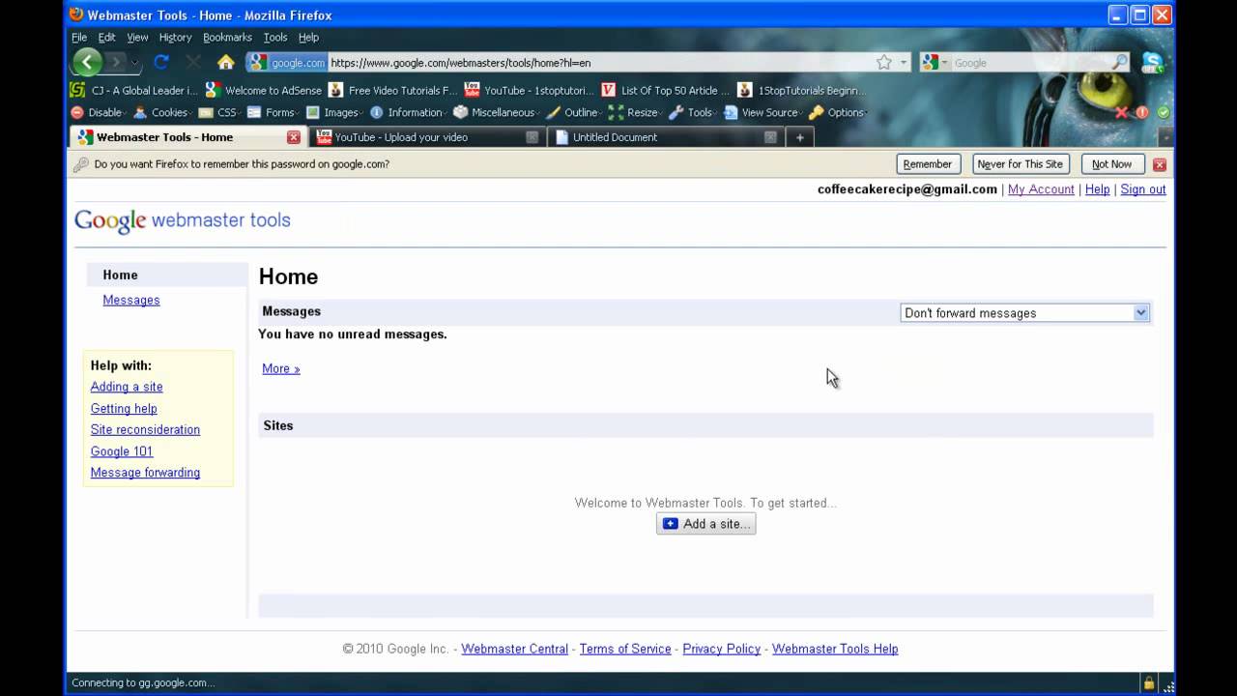The height and width of the screenshot is (696, 1237).
Task: Click the search magnifier icon in Google search box
Action: [x=1120, y=63]
